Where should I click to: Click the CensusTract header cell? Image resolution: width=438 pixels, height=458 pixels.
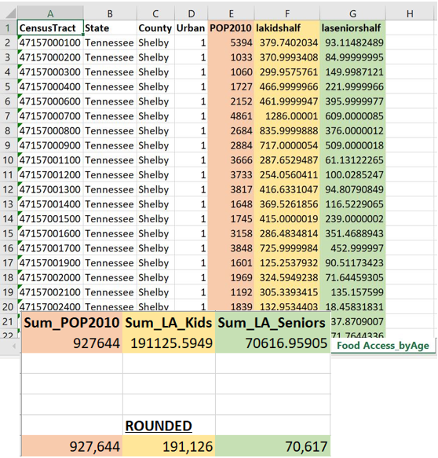tap(50, 28)
